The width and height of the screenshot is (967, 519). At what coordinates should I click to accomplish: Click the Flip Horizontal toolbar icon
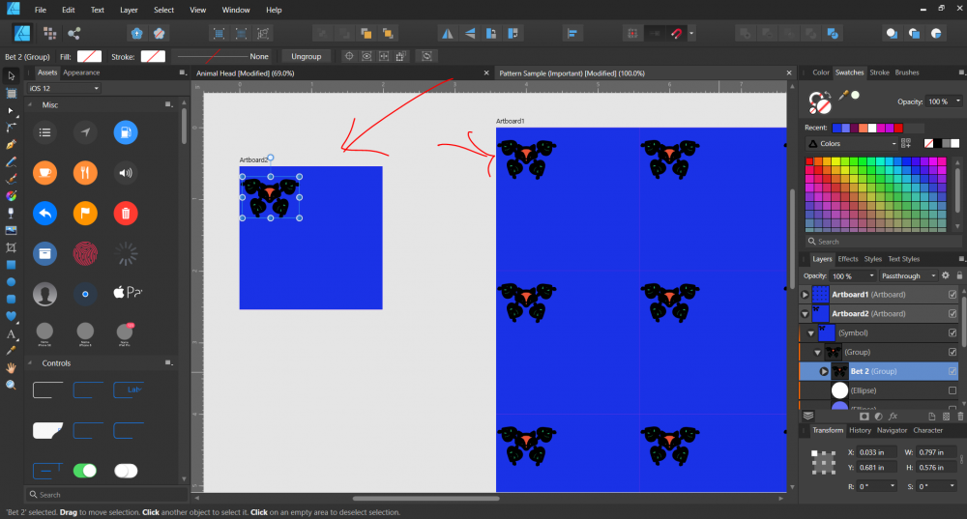[448, 33]
